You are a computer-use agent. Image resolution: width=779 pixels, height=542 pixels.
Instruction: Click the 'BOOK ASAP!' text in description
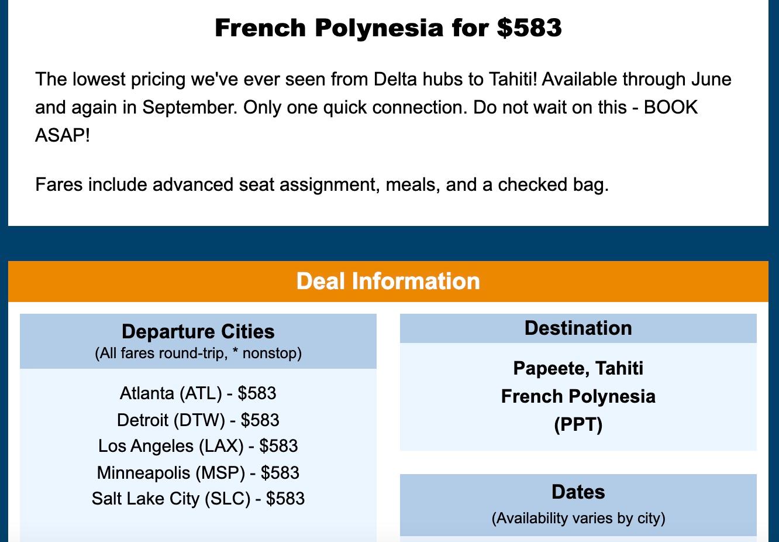point(367,122)
